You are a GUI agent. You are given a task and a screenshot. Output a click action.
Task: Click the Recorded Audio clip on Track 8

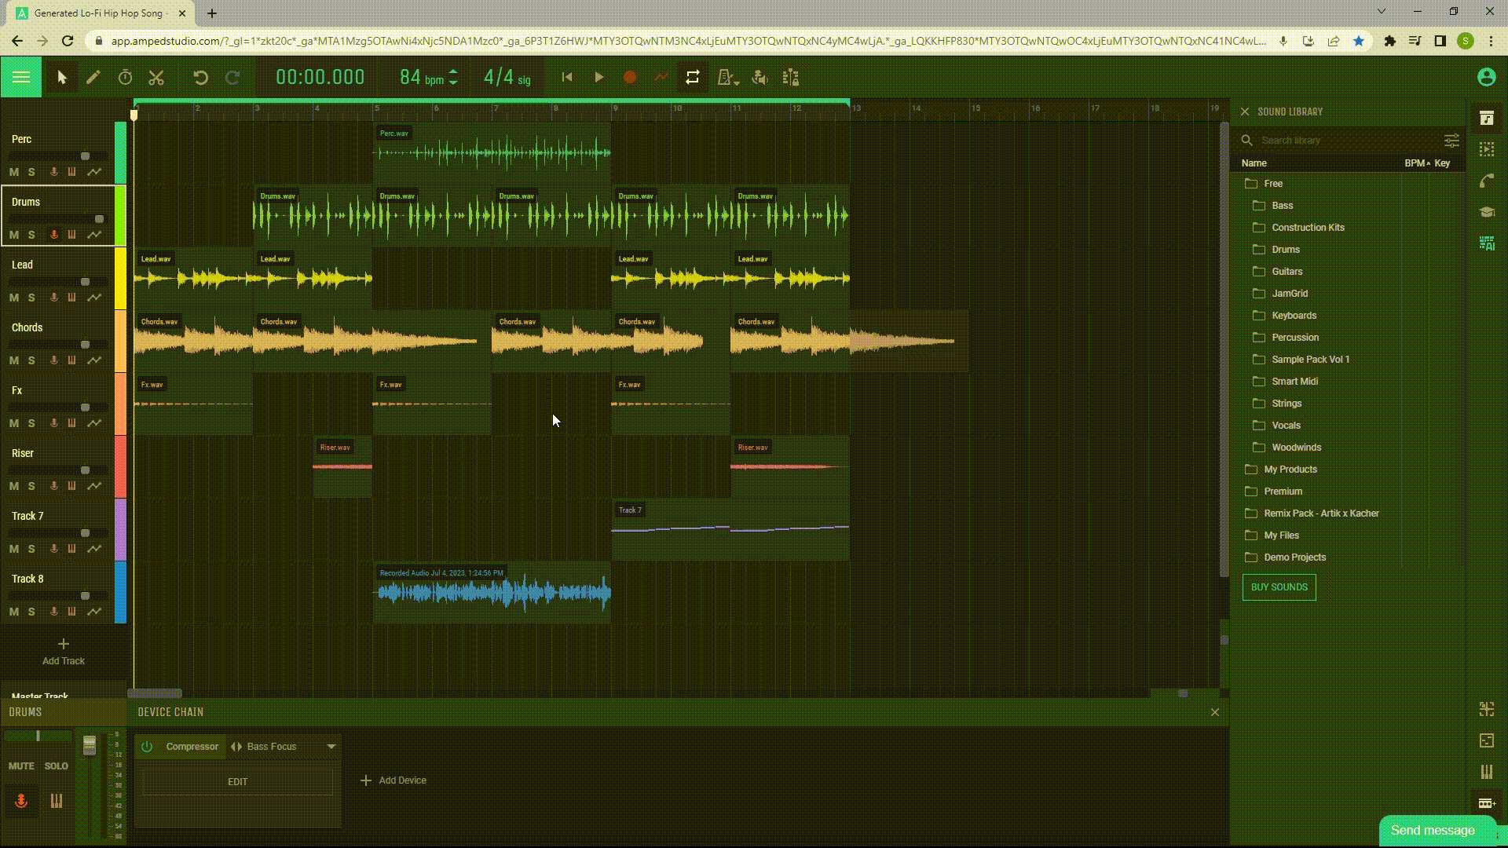point(492,590)
